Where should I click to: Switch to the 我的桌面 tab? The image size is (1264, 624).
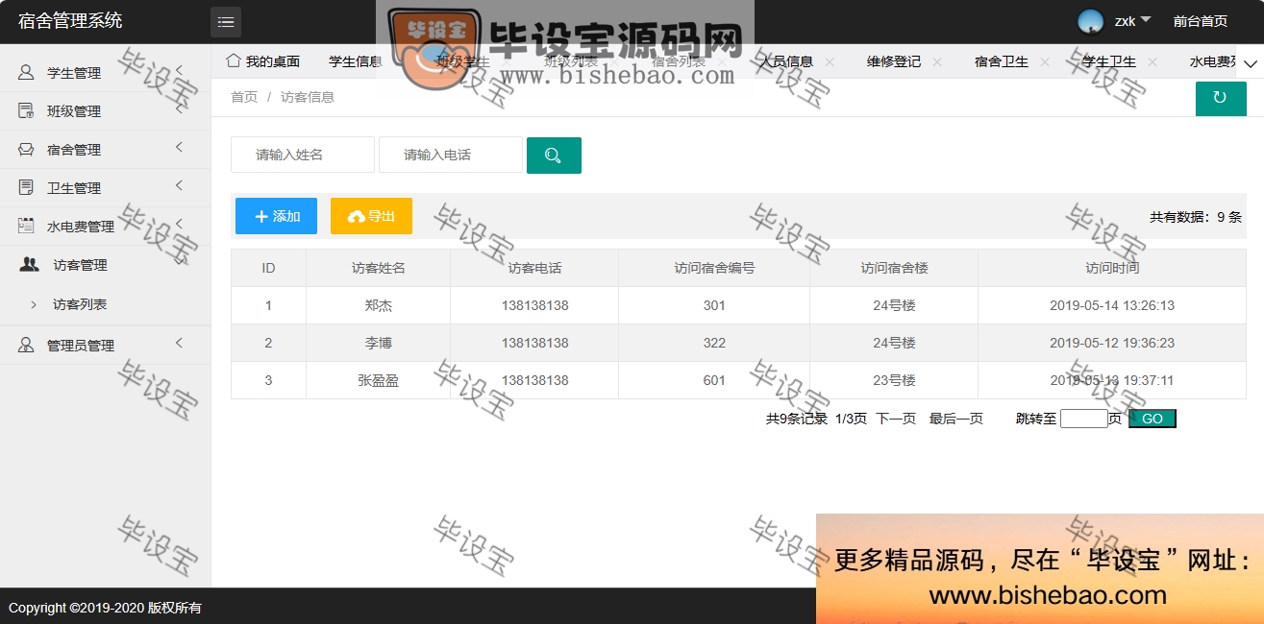tap(263, 61)
